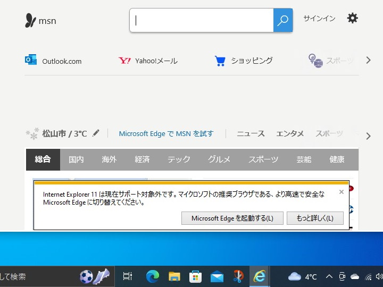Screen dimensions: 383x287
Task: Click Microsoft Edge を起動する button
Action: click(x=232, y=218)
